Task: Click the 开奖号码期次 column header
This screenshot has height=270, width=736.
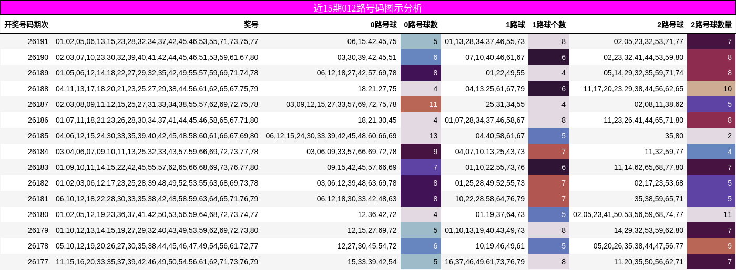Action: pyautogui.click(x=26, y=25)
